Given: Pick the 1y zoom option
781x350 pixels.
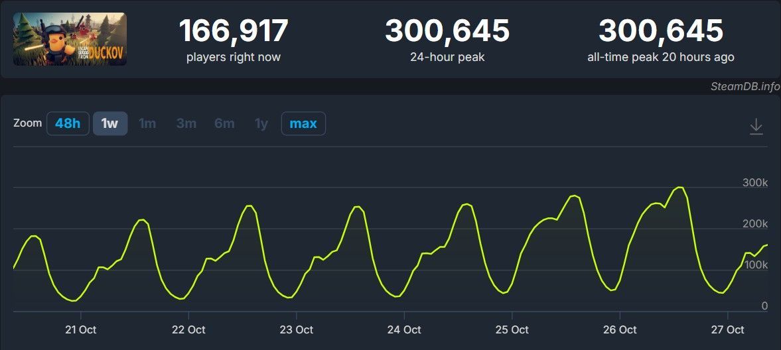Looking at the screenshot, I should coord(261,123).
